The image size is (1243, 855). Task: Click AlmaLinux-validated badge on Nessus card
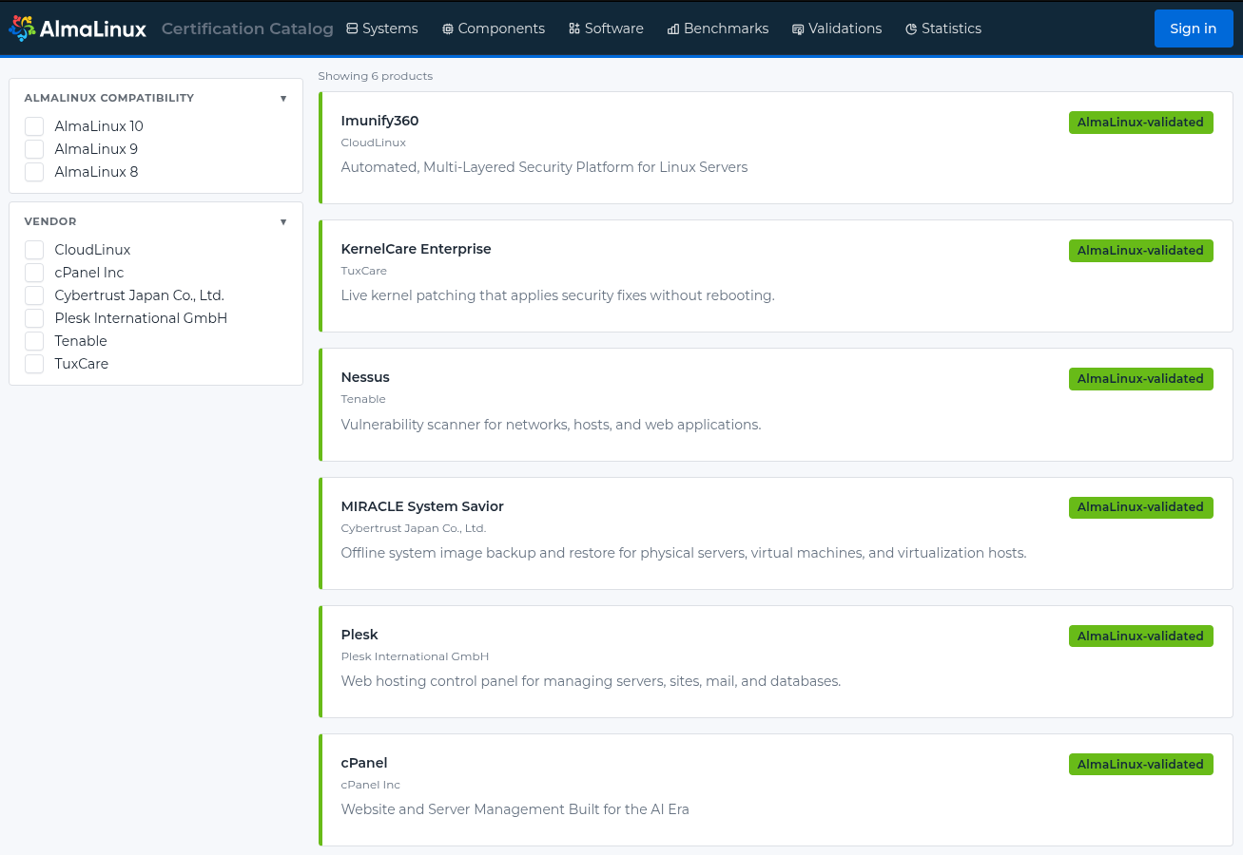coord(1141,379)
